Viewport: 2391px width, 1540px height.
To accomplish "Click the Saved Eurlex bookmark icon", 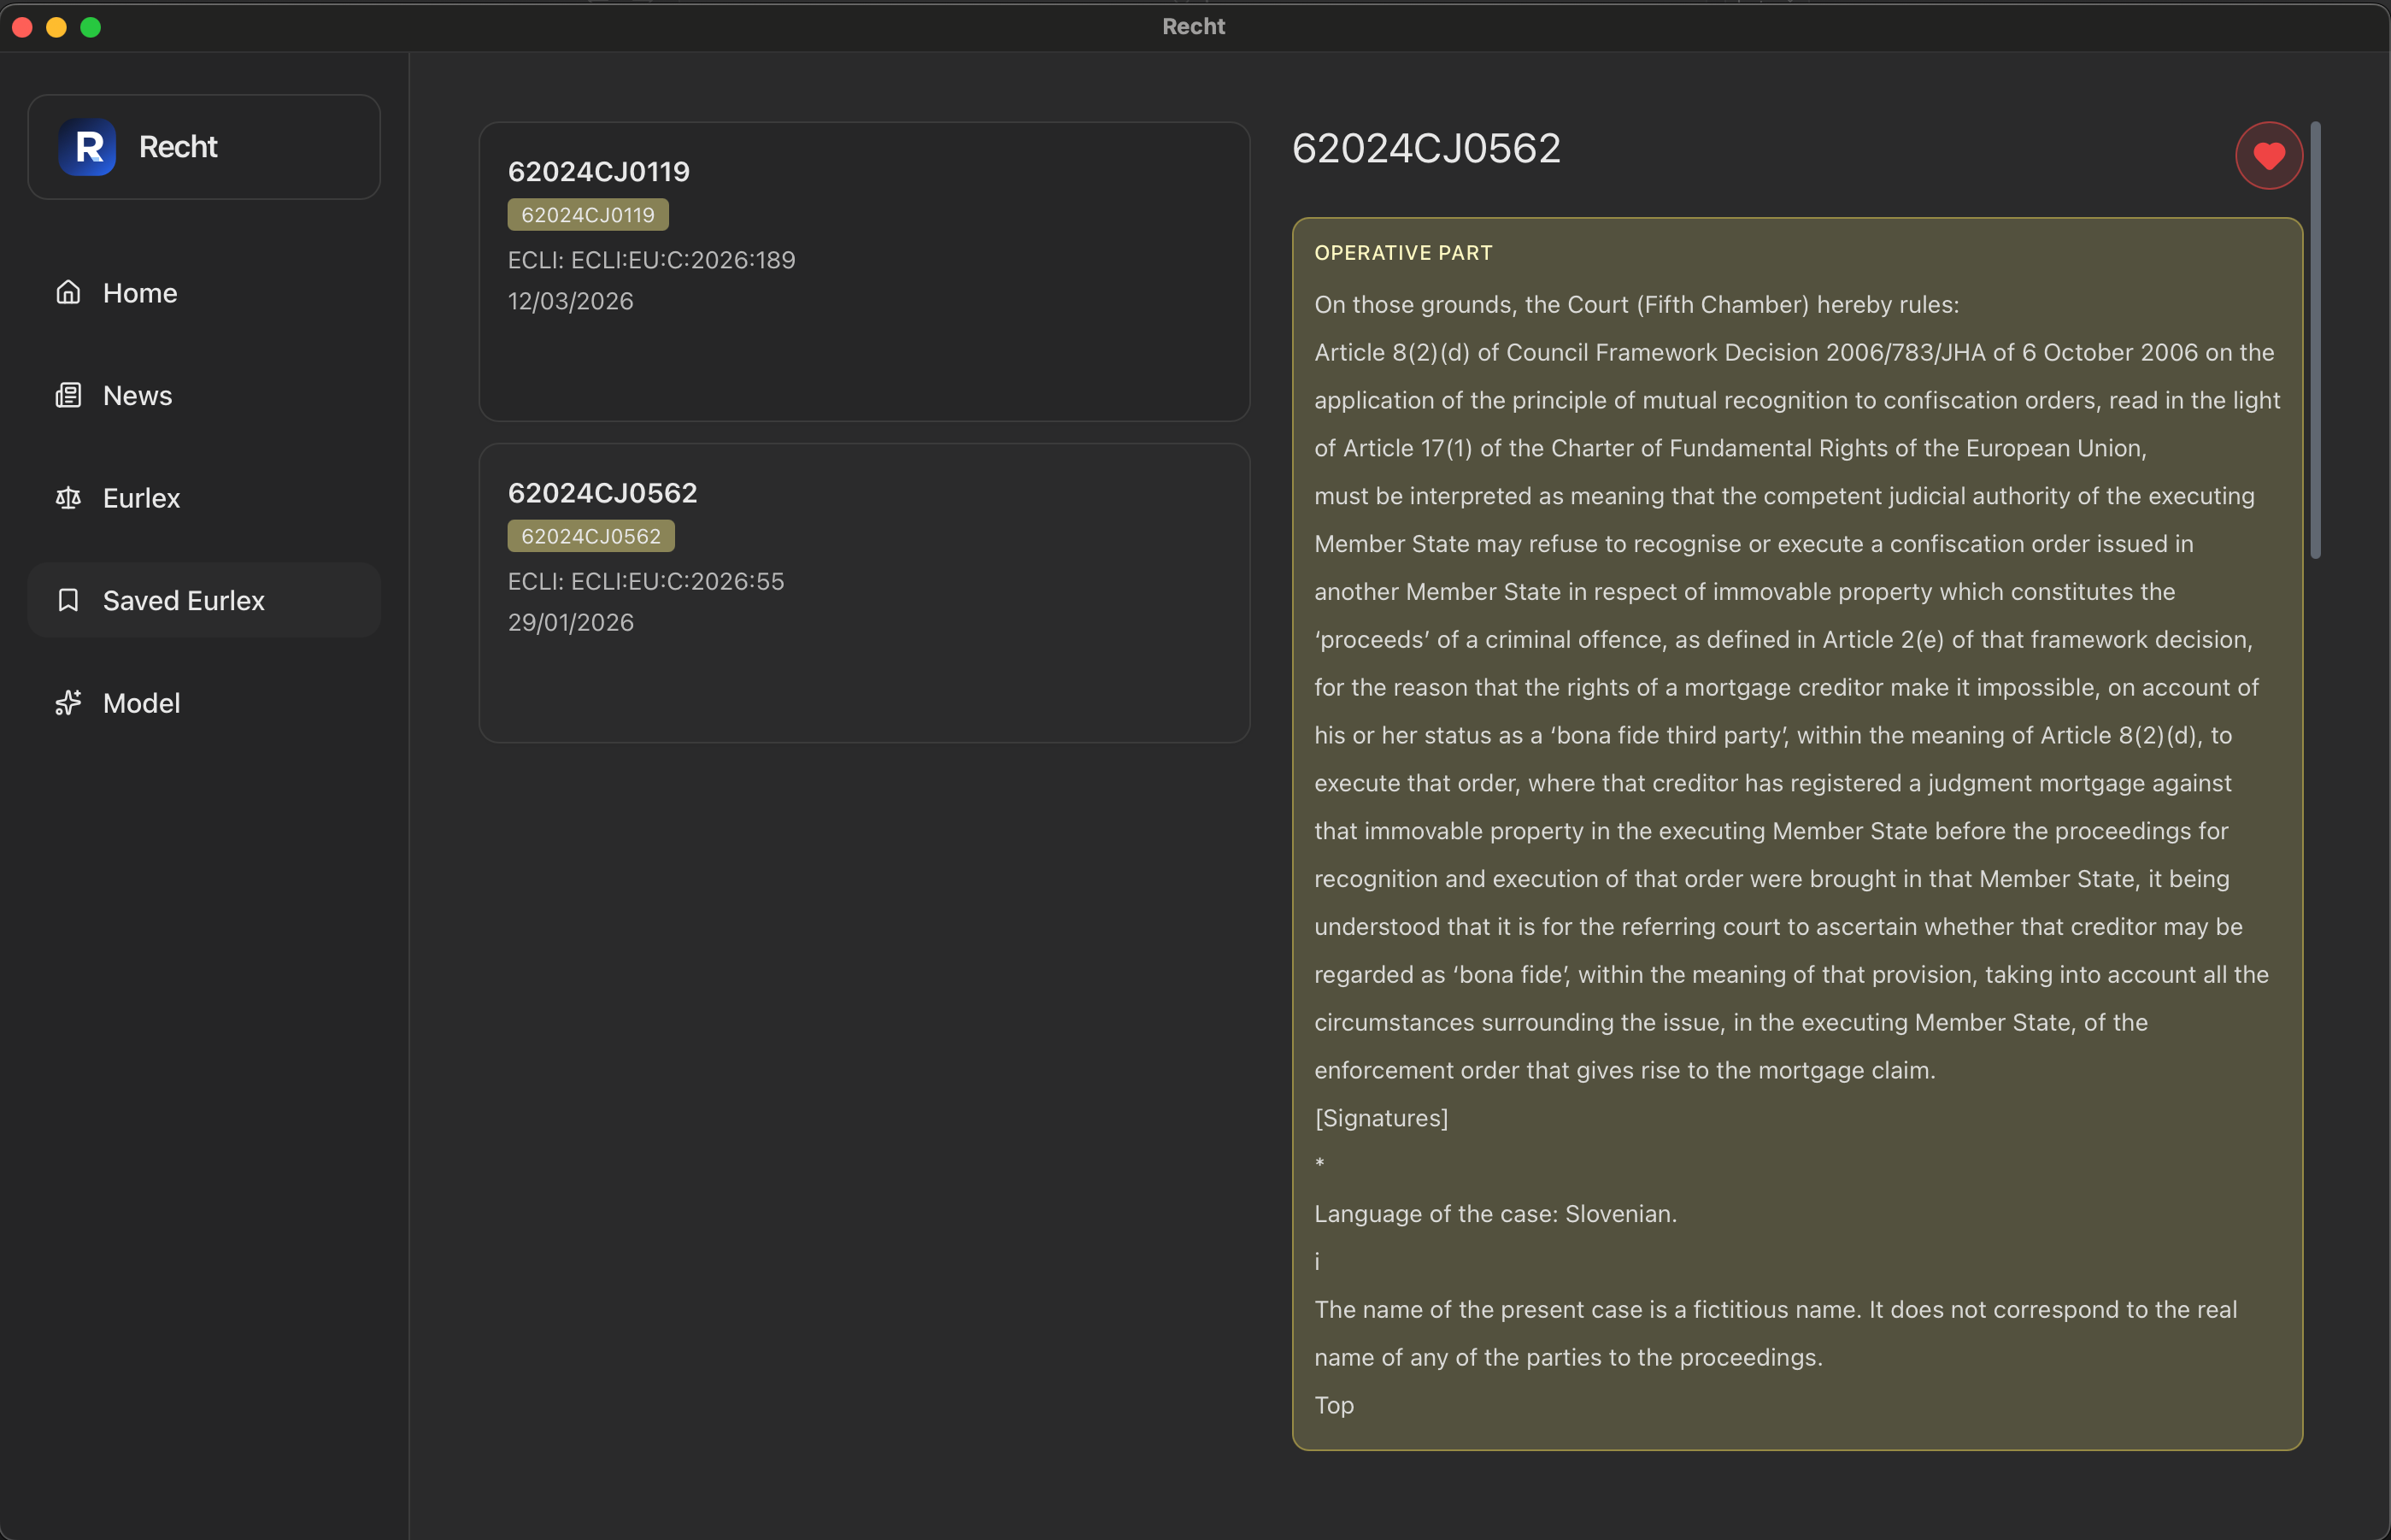I will tap(68, 601).
